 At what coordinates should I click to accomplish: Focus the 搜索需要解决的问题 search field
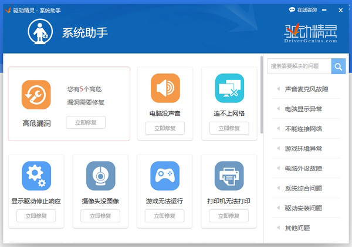point(299,66)
